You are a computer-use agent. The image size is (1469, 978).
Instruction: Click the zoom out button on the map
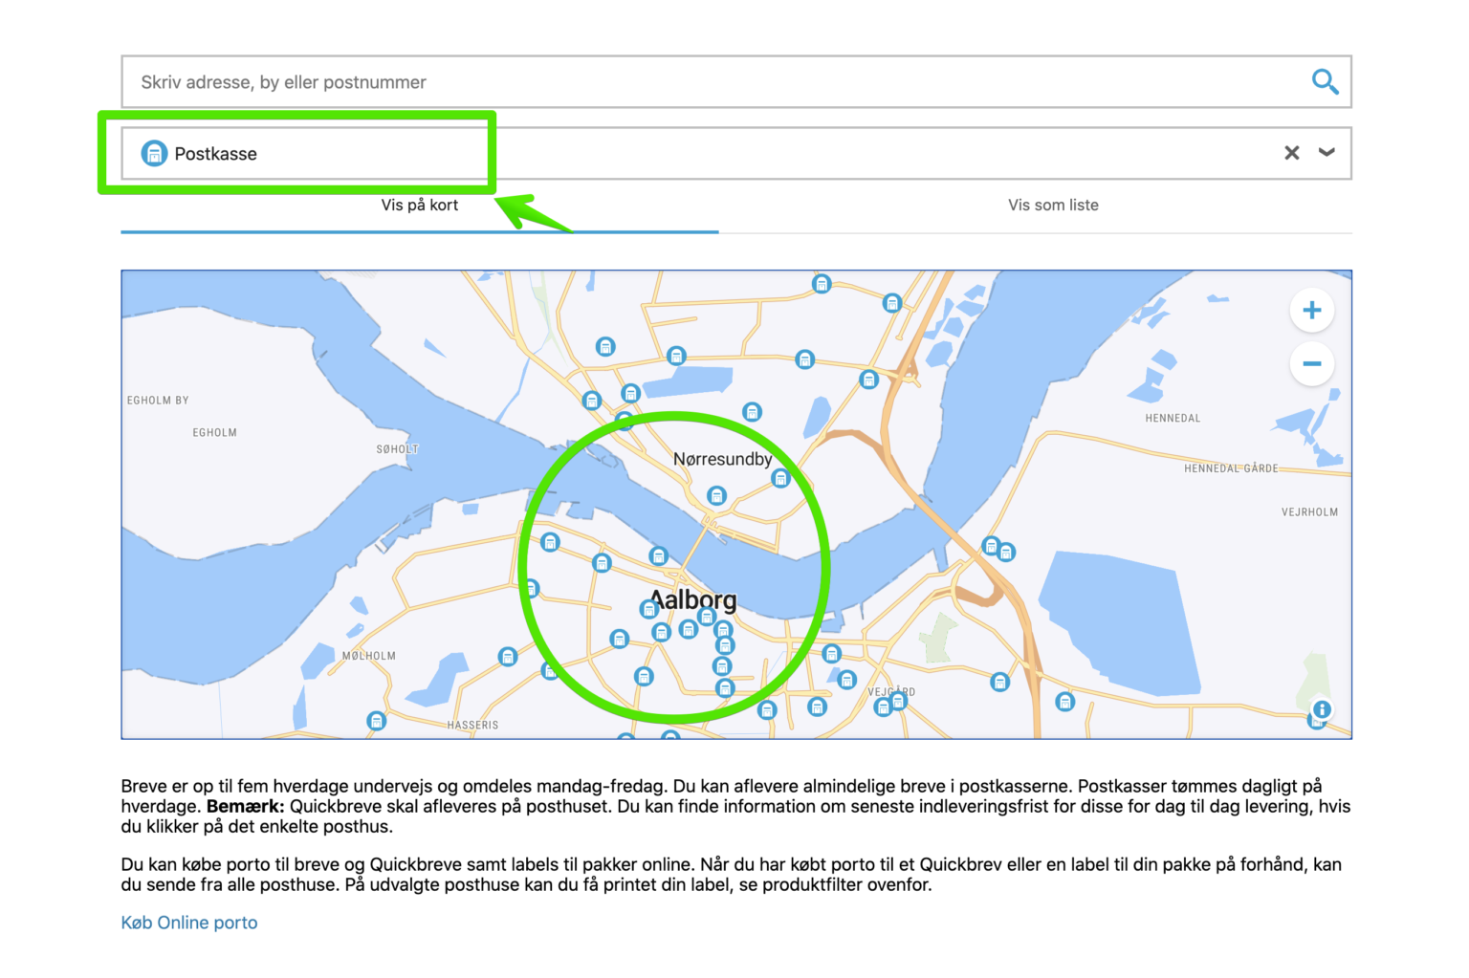(x=1311, y=364)
